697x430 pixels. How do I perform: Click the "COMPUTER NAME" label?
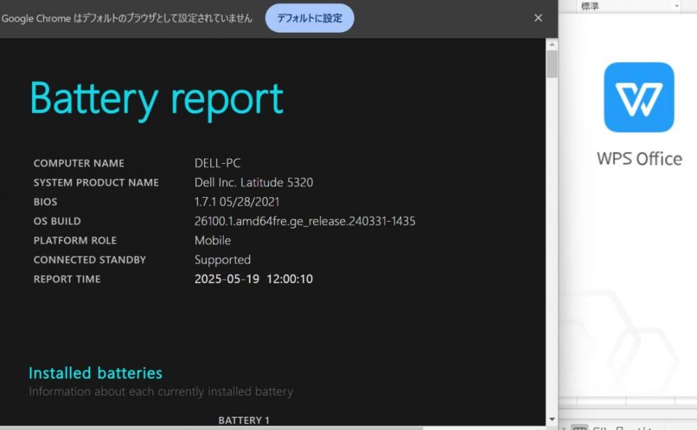[x=79, y=163]
